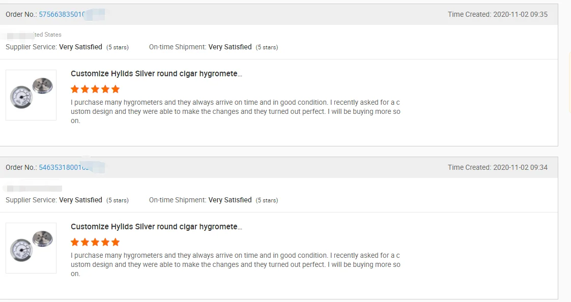571x302 pixels.
Task: Open order number starting with 5756638350
Action: click(x=62, y=14)
